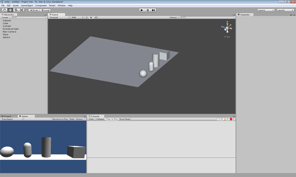Viewport: 296px width, 177px height.
Task: Toggle Clear on Play in Console
Action: (112, 119)
